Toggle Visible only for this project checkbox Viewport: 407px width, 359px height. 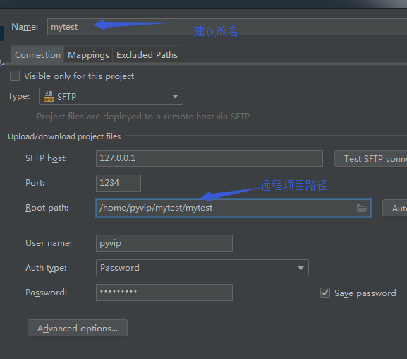(15, 76)
